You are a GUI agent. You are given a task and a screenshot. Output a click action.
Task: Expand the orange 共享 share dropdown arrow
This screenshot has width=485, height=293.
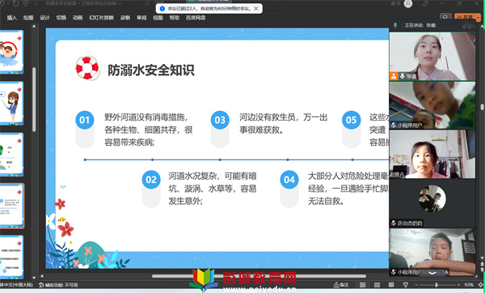click(479, 18)
